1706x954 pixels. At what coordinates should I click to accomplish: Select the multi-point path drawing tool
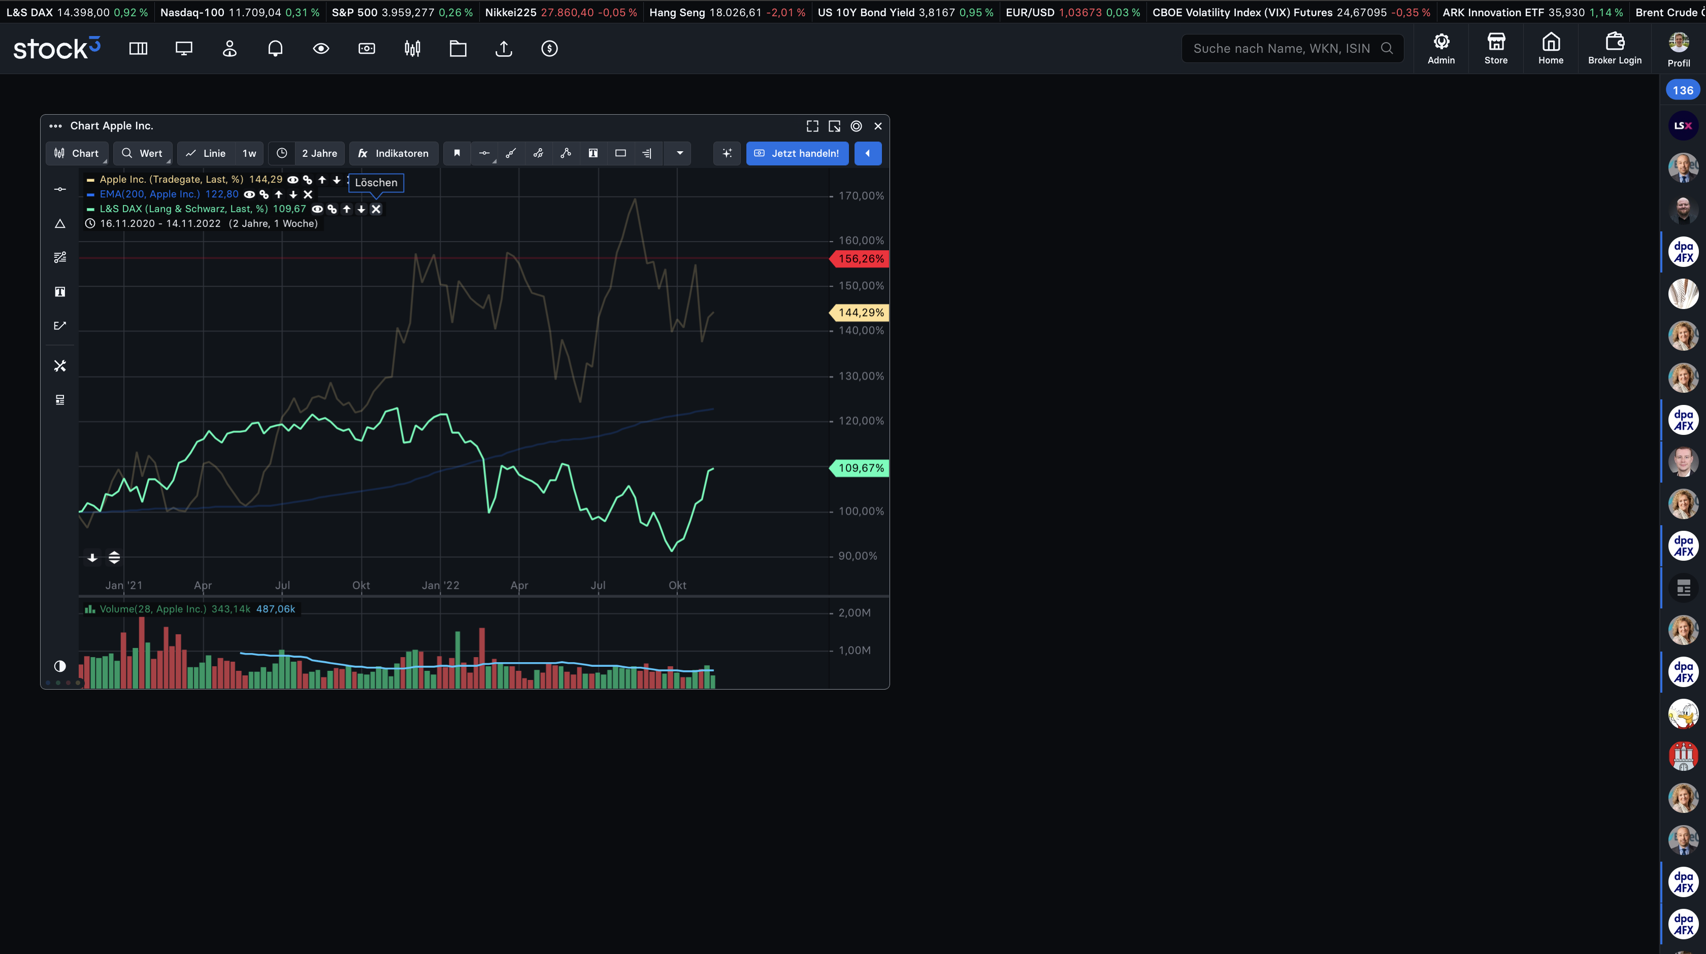tap(566, 153)
